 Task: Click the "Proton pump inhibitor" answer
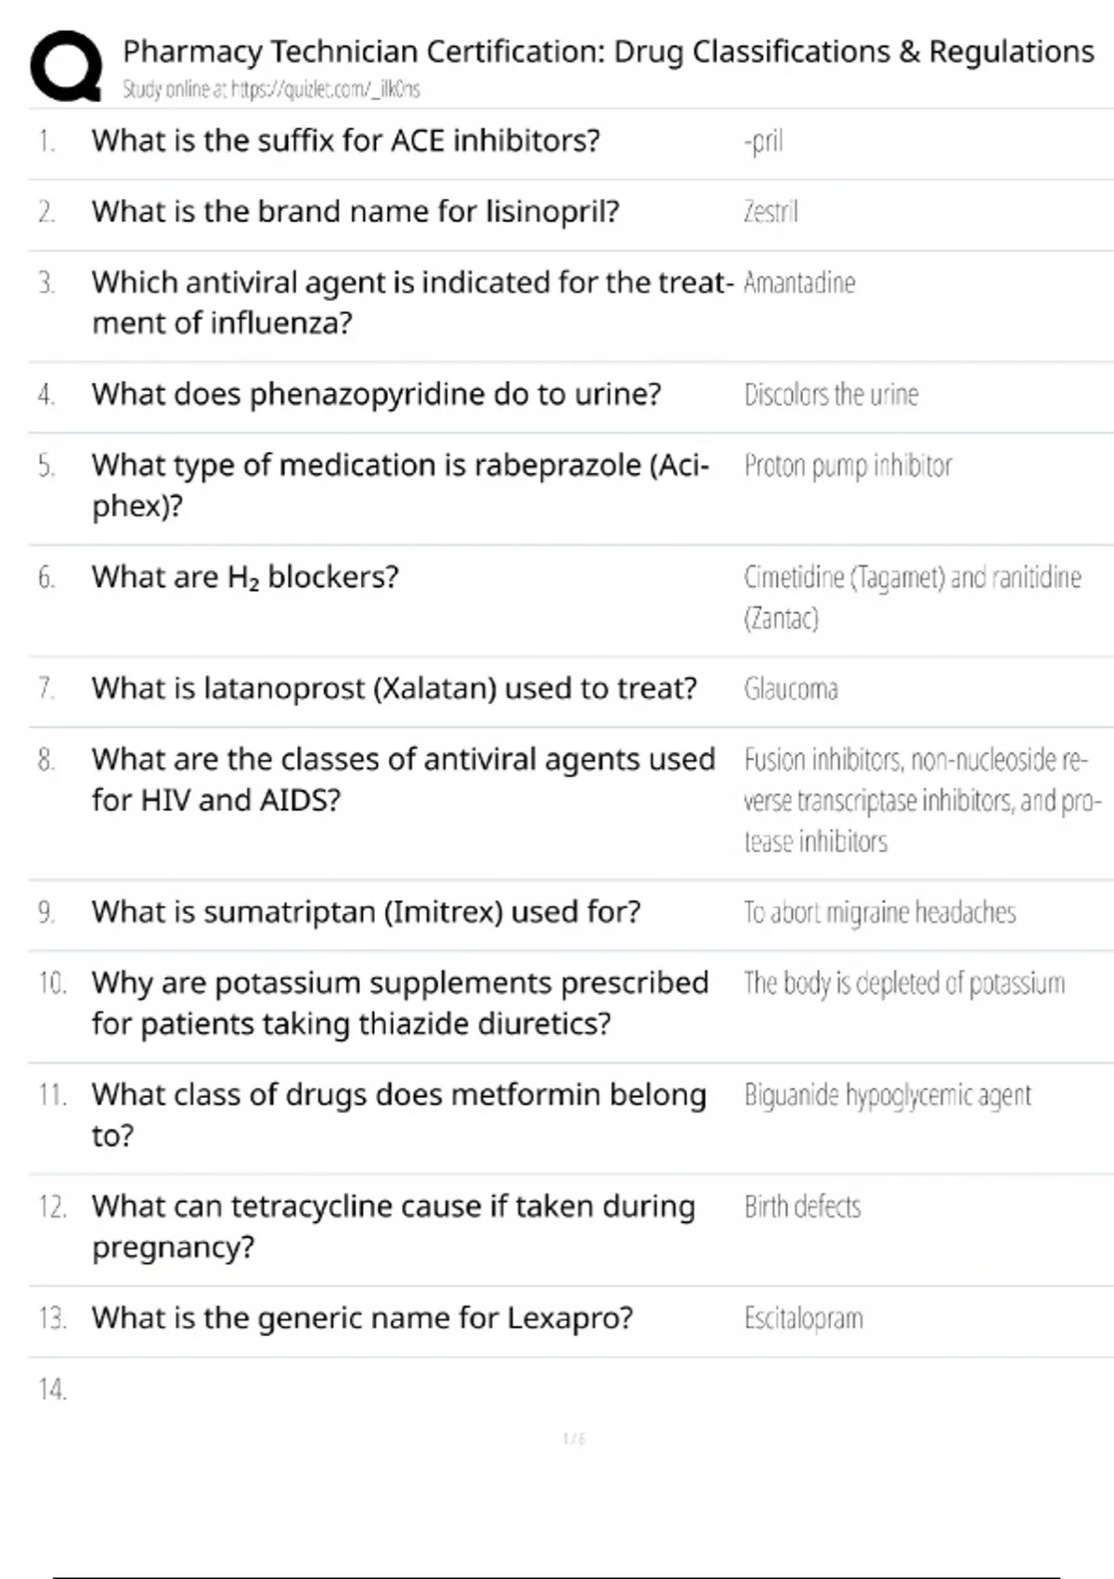848,465
